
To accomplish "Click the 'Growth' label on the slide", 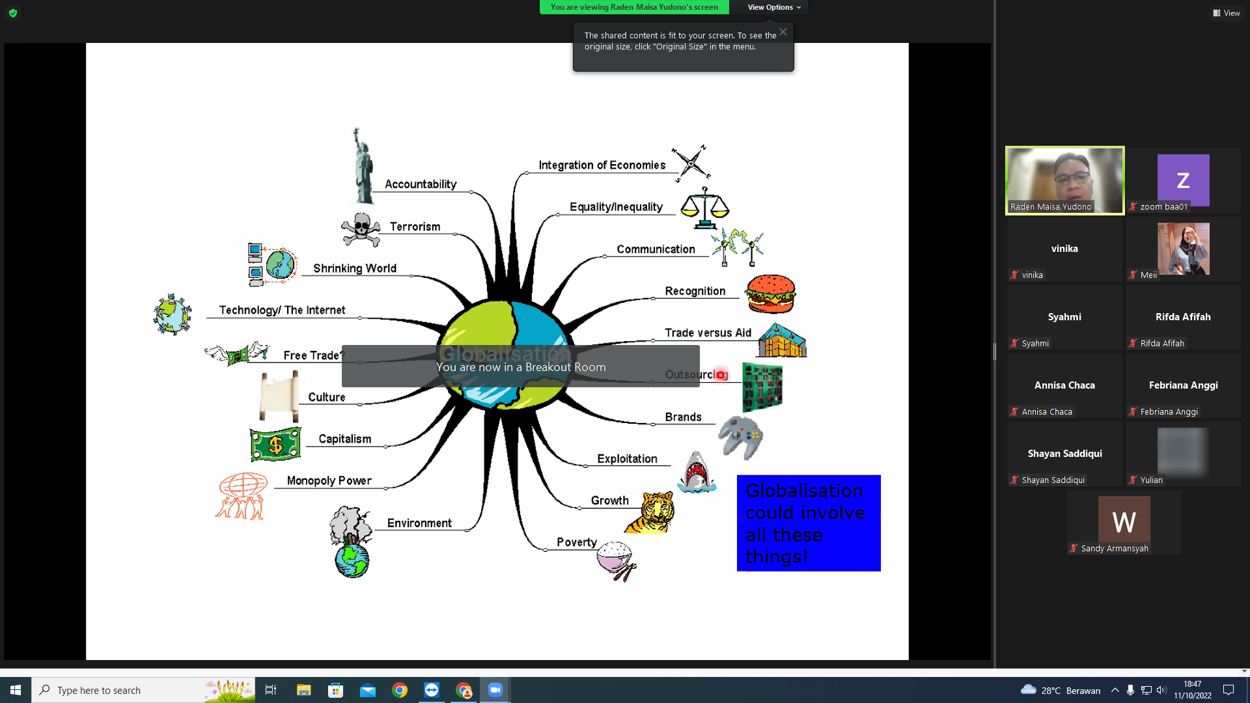I will (610, 500).
